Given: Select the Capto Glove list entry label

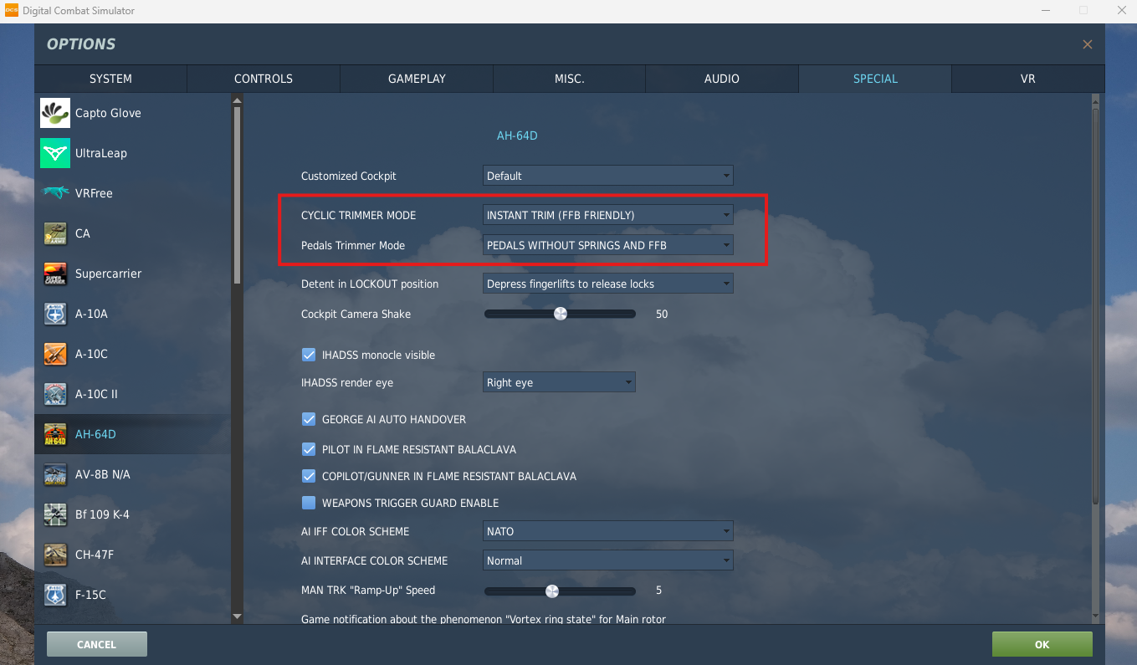Looking at the screenshot, I should point(108,113).
